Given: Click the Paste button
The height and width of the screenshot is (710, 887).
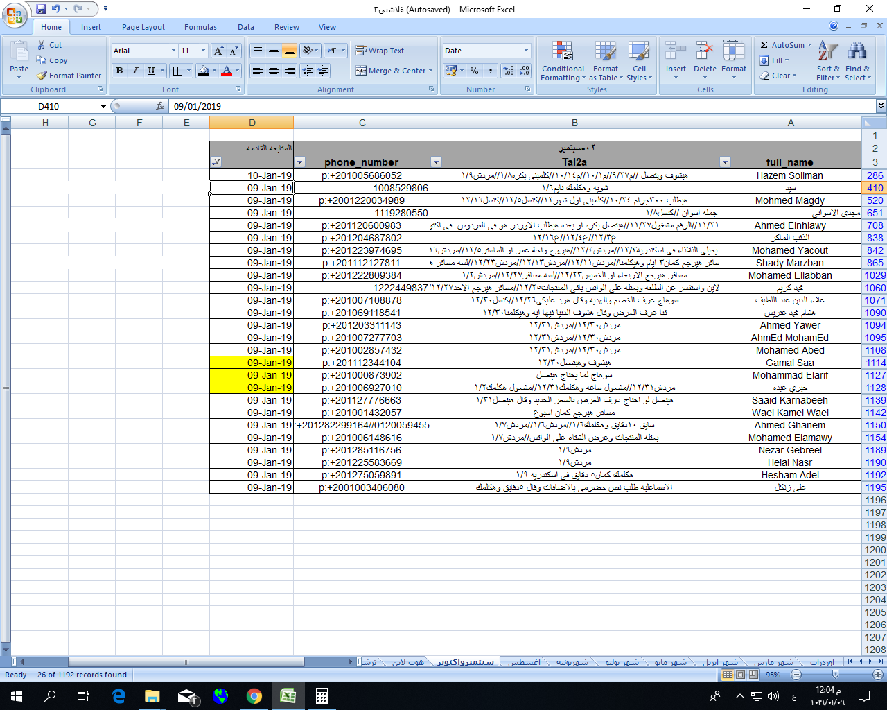Looking at the screenshot, I should (x=19, y=58).
